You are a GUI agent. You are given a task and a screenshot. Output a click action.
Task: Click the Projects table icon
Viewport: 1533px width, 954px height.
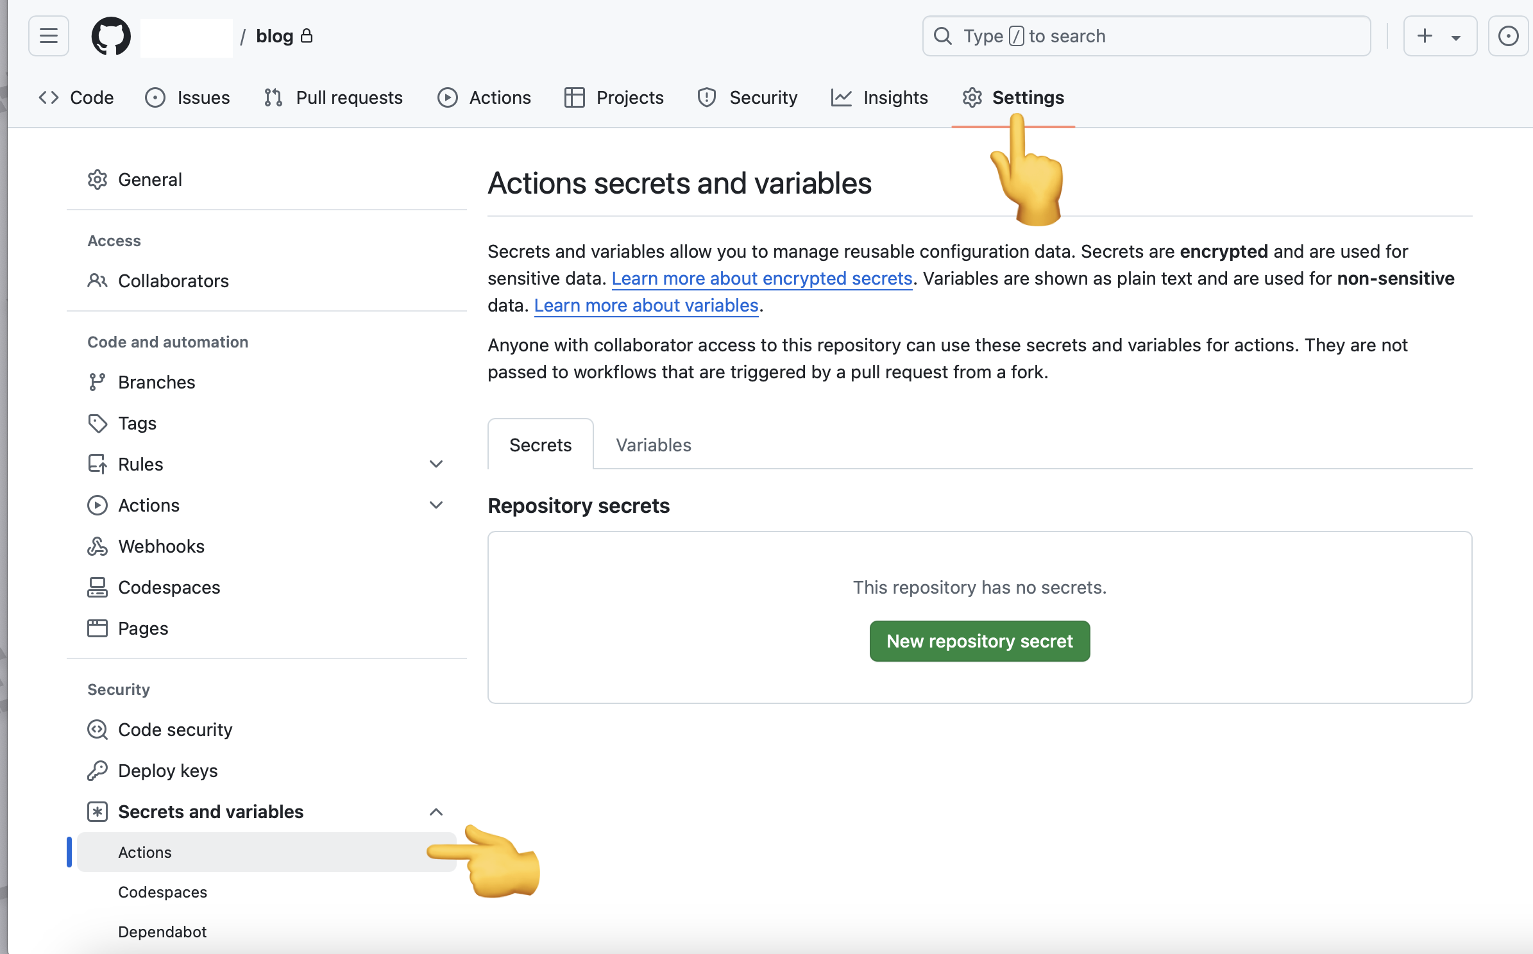[x=573, y=97]
